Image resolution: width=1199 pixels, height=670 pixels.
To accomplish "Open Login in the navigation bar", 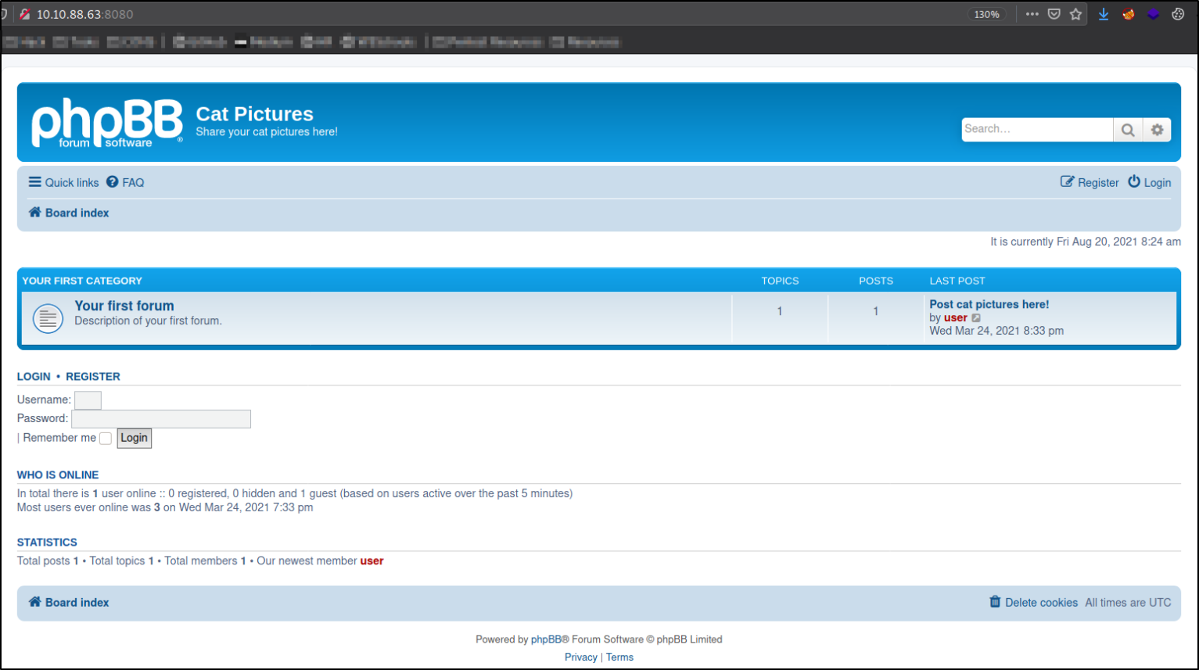I will click(x=1150, y=182).
